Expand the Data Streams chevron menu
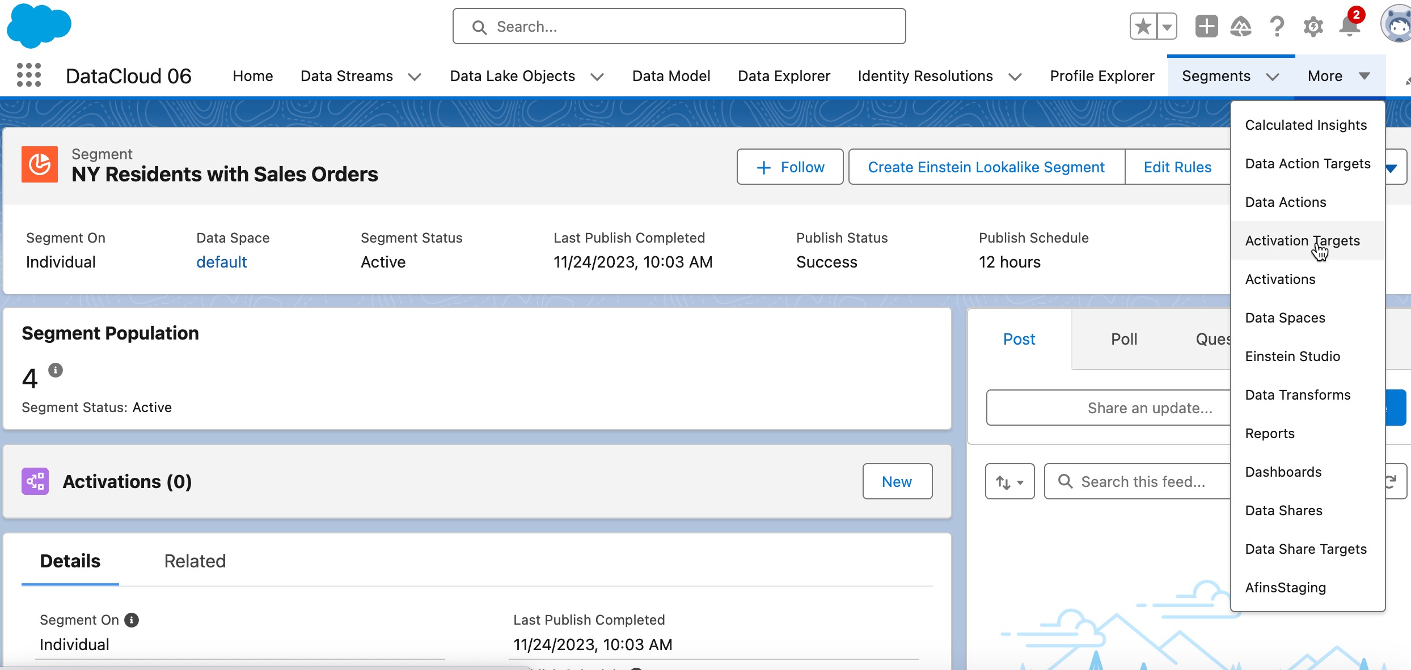Viewport: 1411px width, 670px height. [415, 77]
